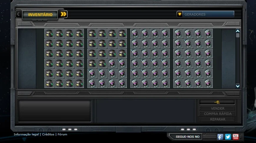Click the inventory scroll up arrow

[238, 31]
